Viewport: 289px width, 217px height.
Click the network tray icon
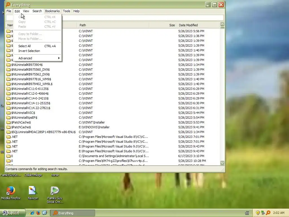point(263,213)
